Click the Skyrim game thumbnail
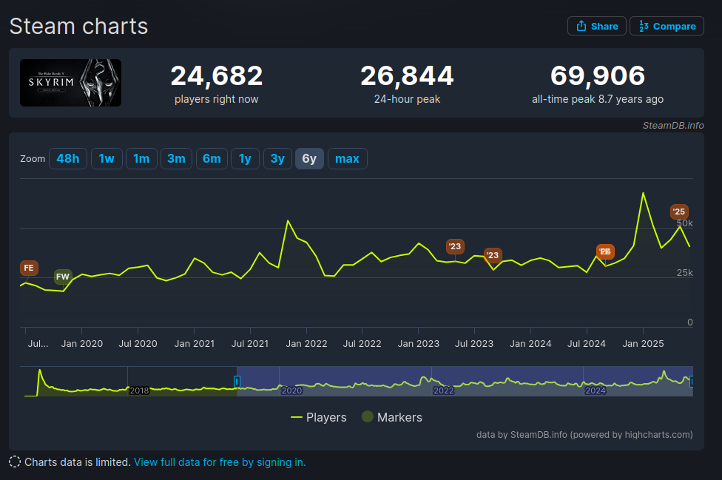722x480 pixels. [x=70, y=83]
